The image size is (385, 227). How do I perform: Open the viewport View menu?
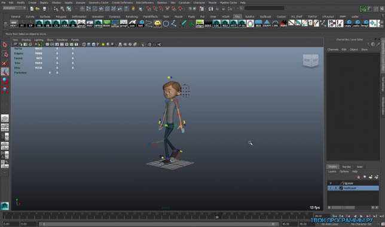15,40
